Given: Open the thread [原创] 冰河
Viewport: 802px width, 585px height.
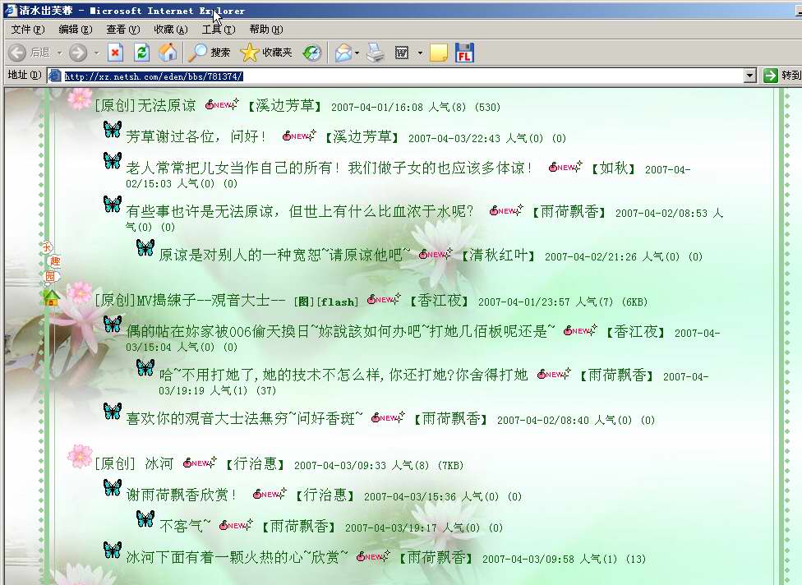Looking at the screenshot, I should [x=134, y=463].
